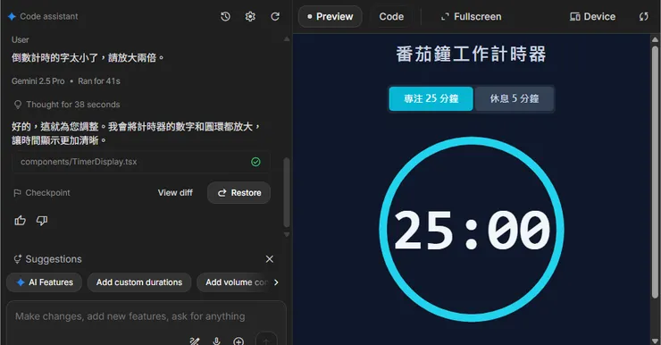
Task: Open Fullscreen preview
Action: (x=472, y=16)
